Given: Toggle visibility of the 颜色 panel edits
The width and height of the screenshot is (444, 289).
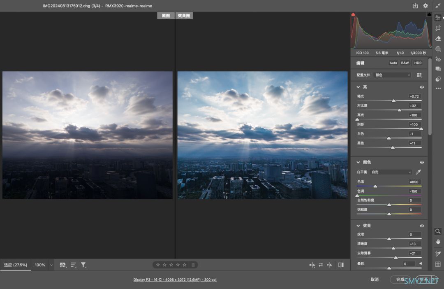Looking at the screenshot, I should tap(422, 163).
